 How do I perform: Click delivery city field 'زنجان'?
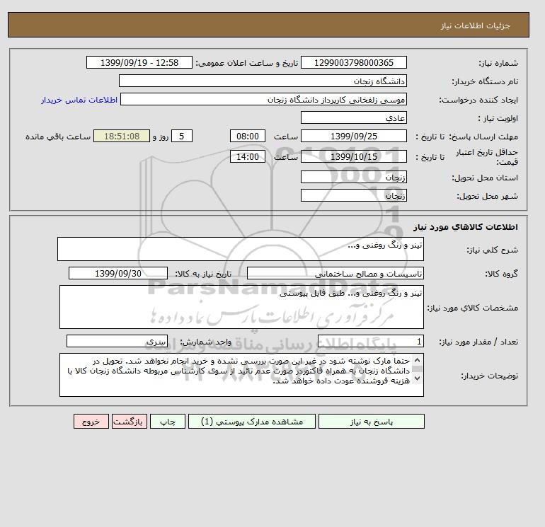click(353, 195)
